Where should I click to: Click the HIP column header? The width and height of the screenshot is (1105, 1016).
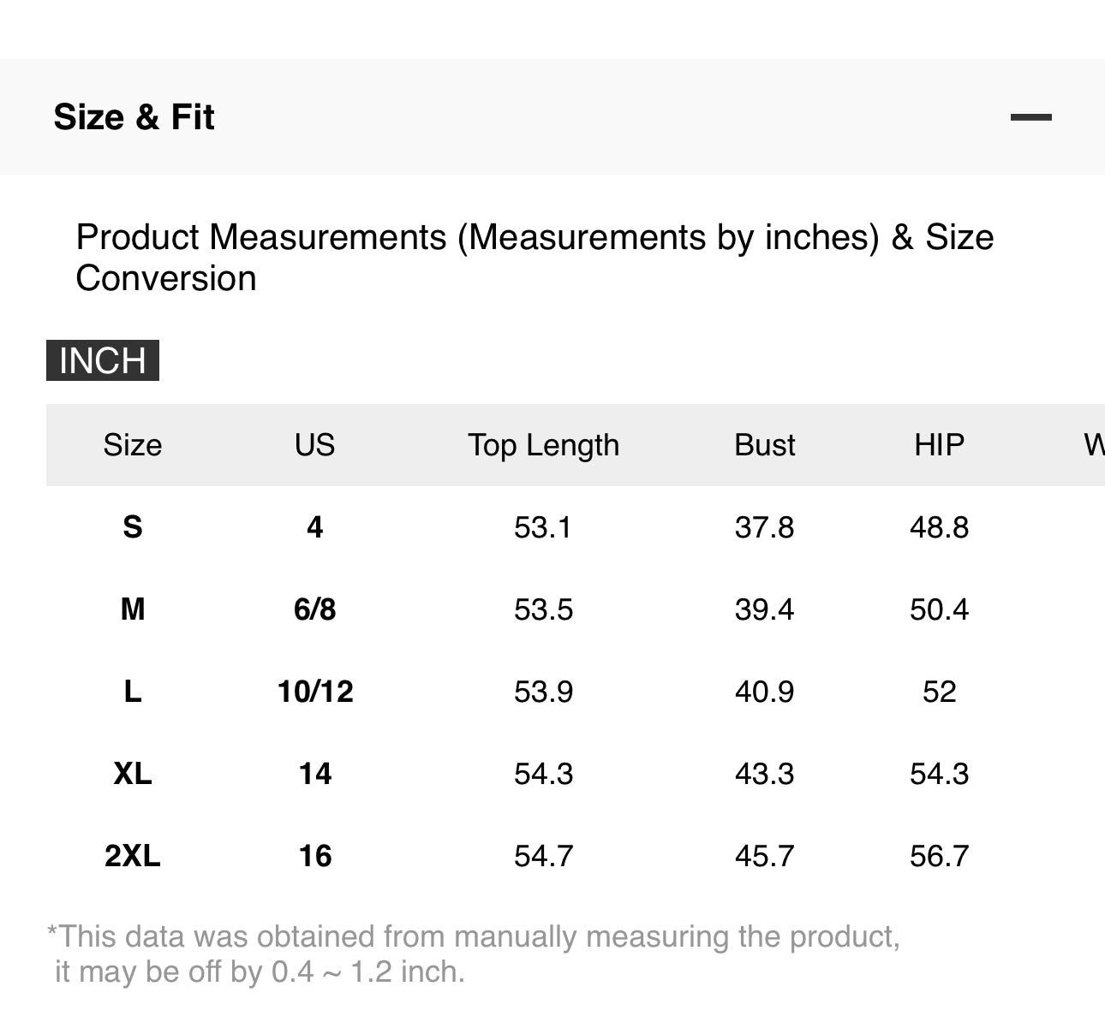[939, 445]
